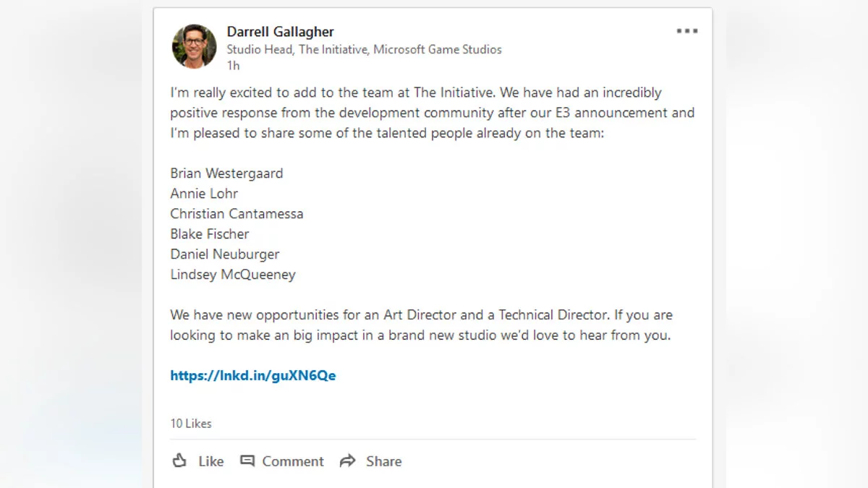The width and height of the screenshot is (868, 488).
Task: Click the thumbs-up Like icon
Action: pyautogui.click(x=179, y=461)
